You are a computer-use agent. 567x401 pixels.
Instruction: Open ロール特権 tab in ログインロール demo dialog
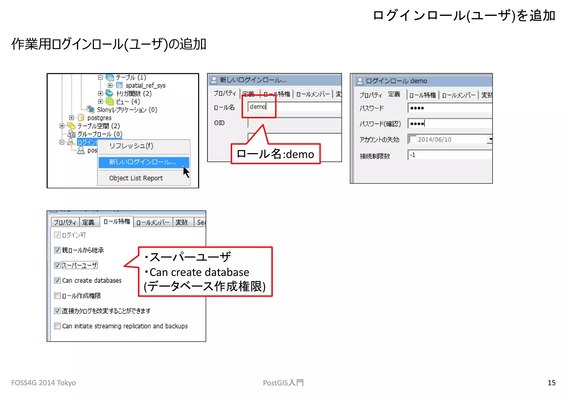coord(422,95)
